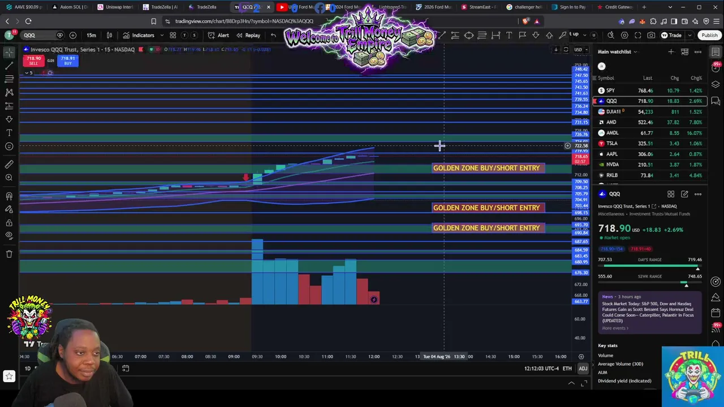
Task: Click the browser address bar URL
Action: [x=244, y=21]
